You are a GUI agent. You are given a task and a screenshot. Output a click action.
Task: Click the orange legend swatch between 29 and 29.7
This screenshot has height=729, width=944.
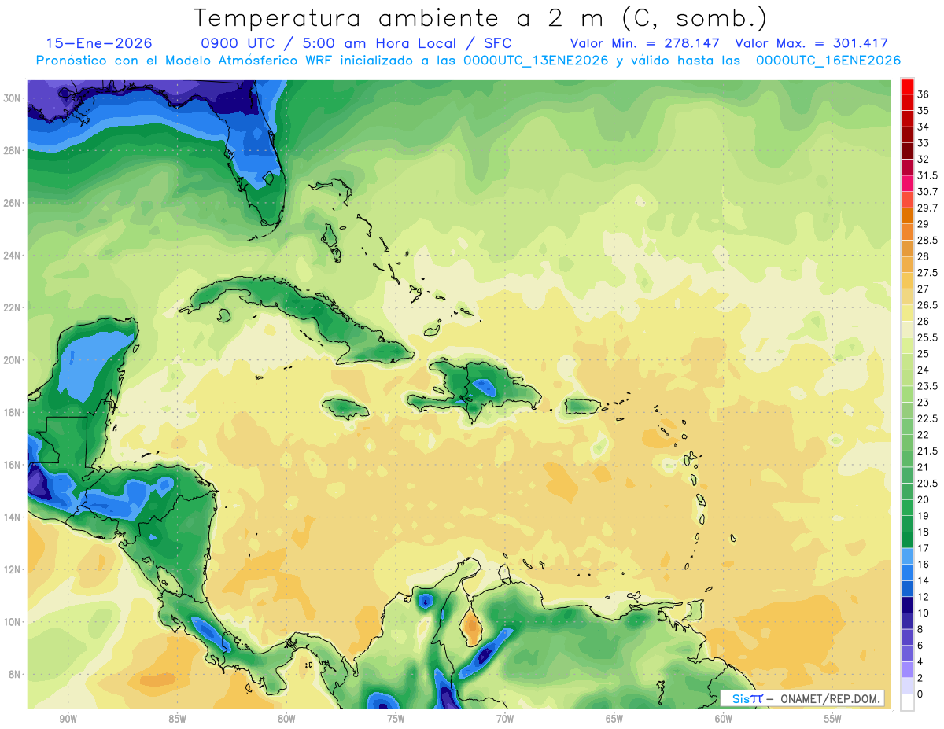pyautogui.click(x=907, y=216)
